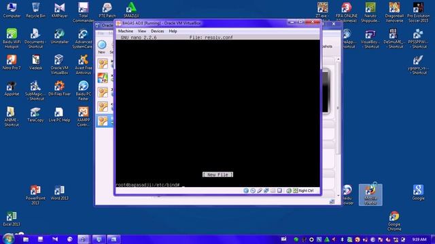Select the Windows XP virtual machine in Manager list
The image size is (435, 244).
coord(105,78)
